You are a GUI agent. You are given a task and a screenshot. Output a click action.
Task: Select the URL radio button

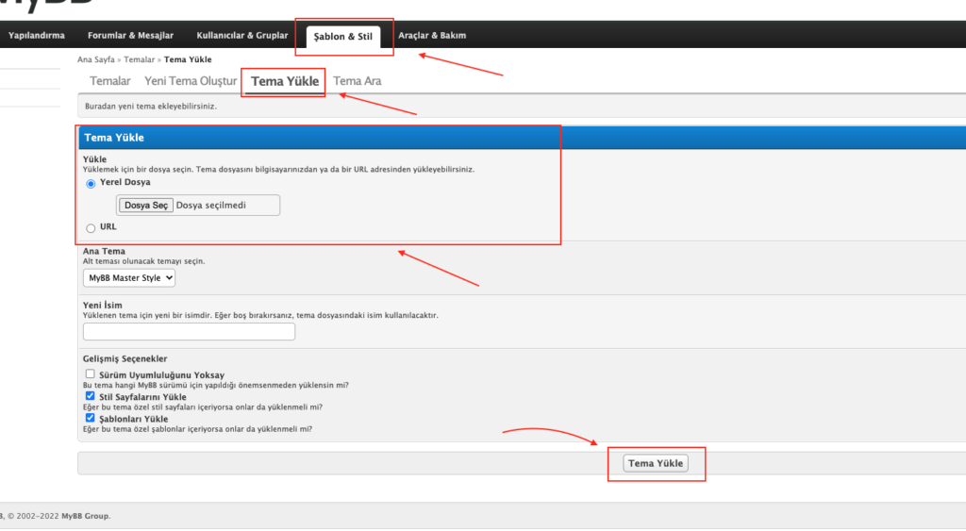coord(91,228)
